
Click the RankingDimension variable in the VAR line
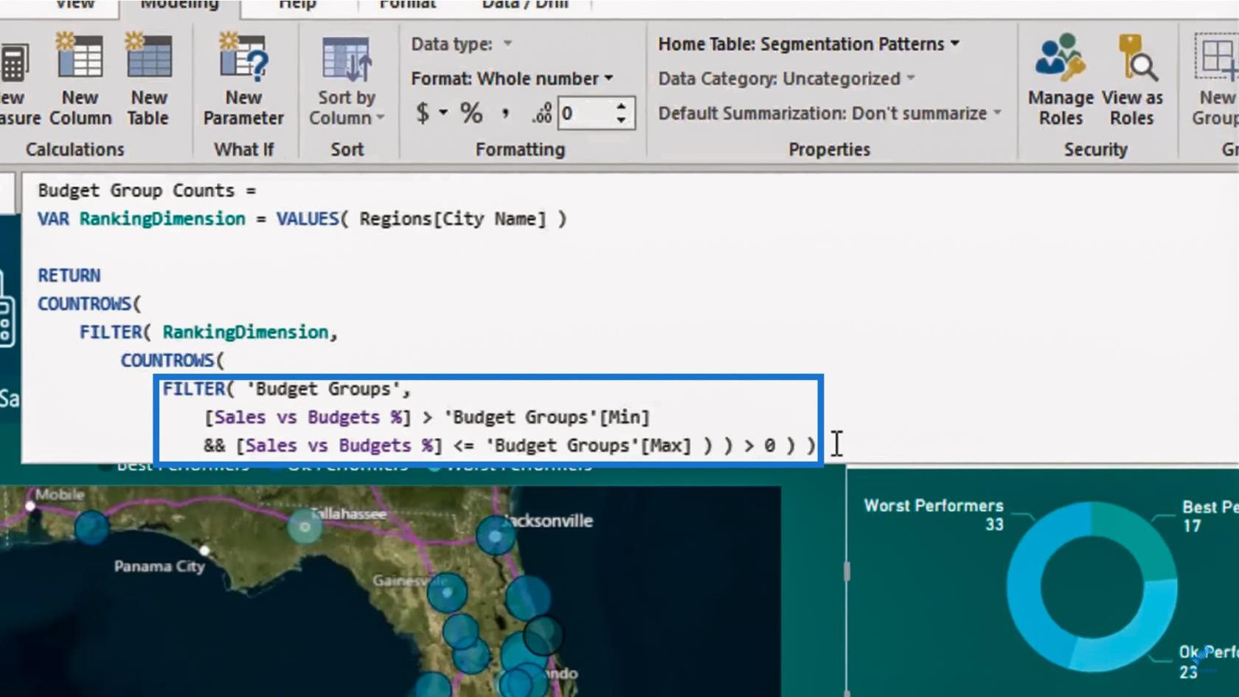(x=162, y=219)
